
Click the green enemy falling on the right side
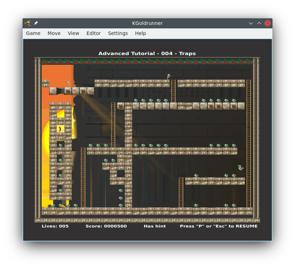pyautogui.click(x=240, y=168)
